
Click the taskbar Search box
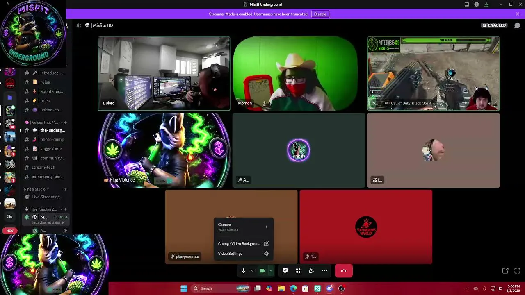[x=220, y=288]
